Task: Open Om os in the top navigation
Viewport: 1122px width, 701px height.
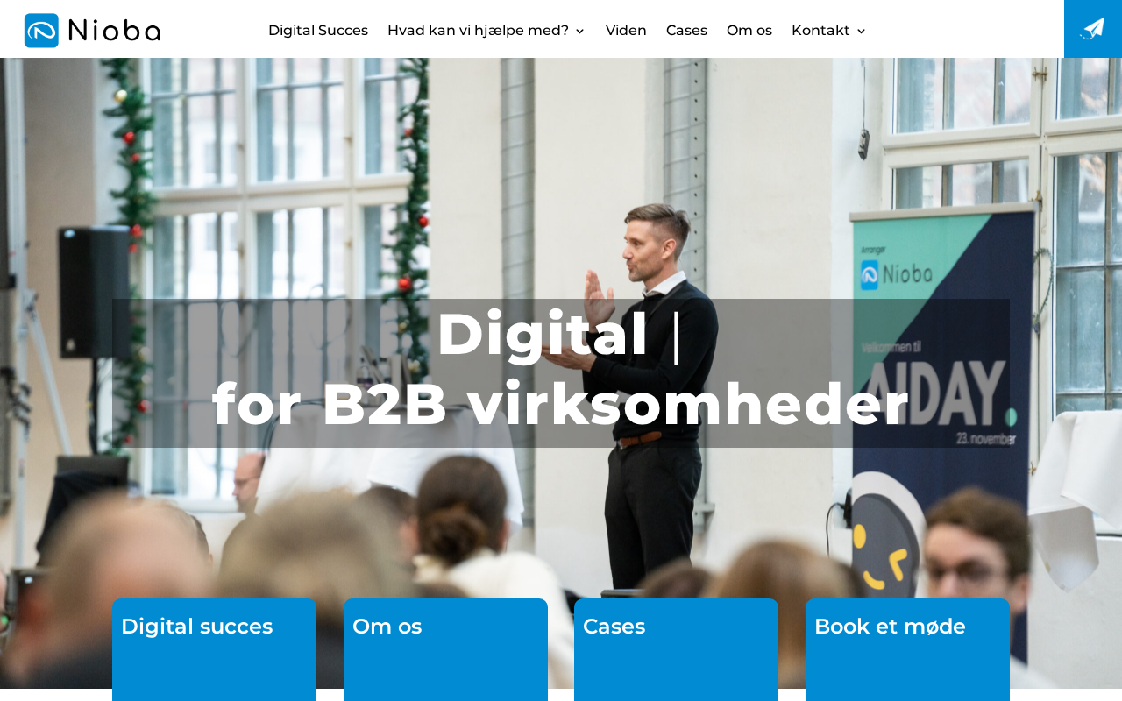Action: click(749, 31)
